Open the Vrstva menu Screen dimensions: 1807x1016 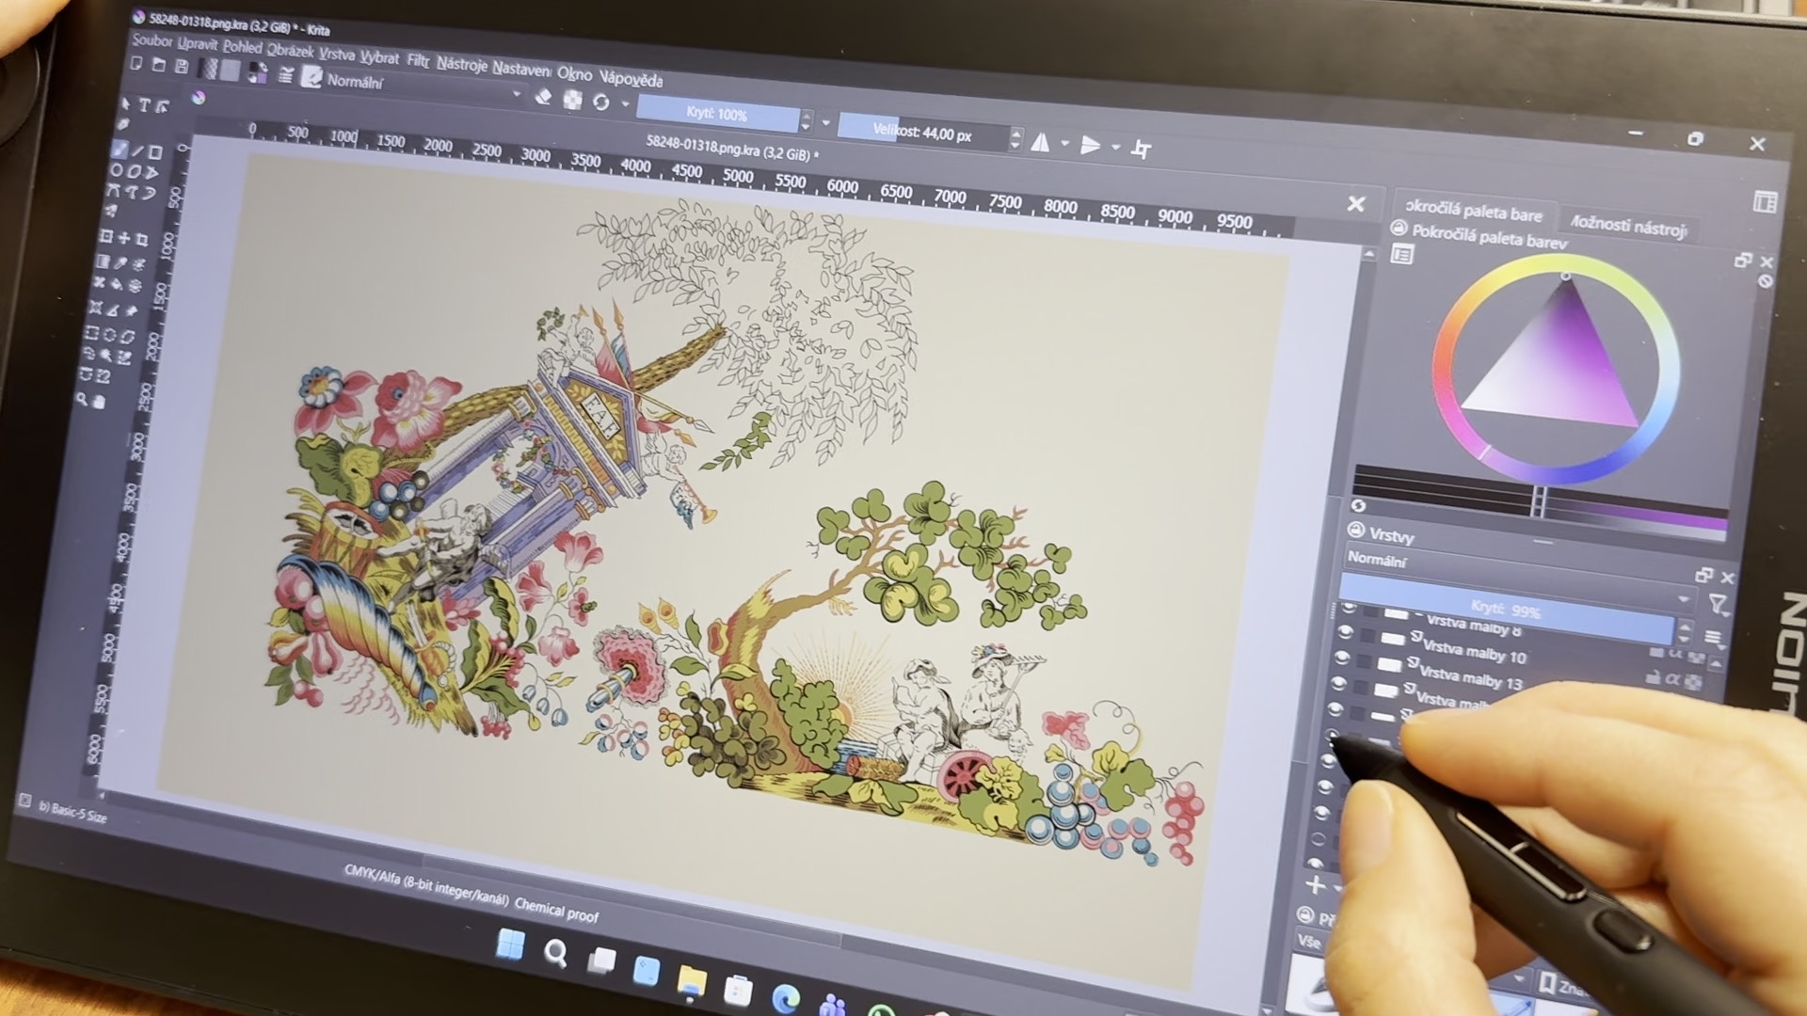tap(336, 55)
